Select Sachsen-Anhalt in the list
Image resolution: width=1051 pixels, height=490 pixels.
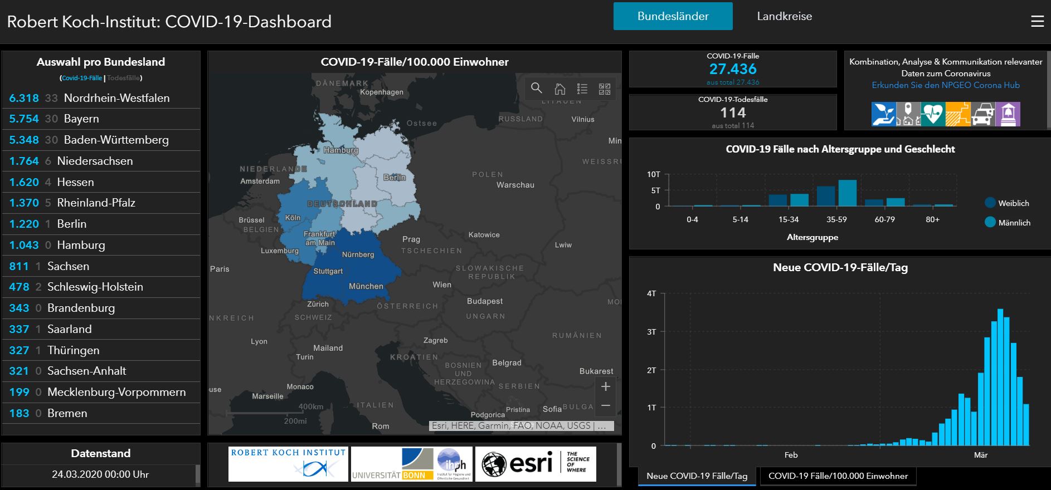point(101,371)
